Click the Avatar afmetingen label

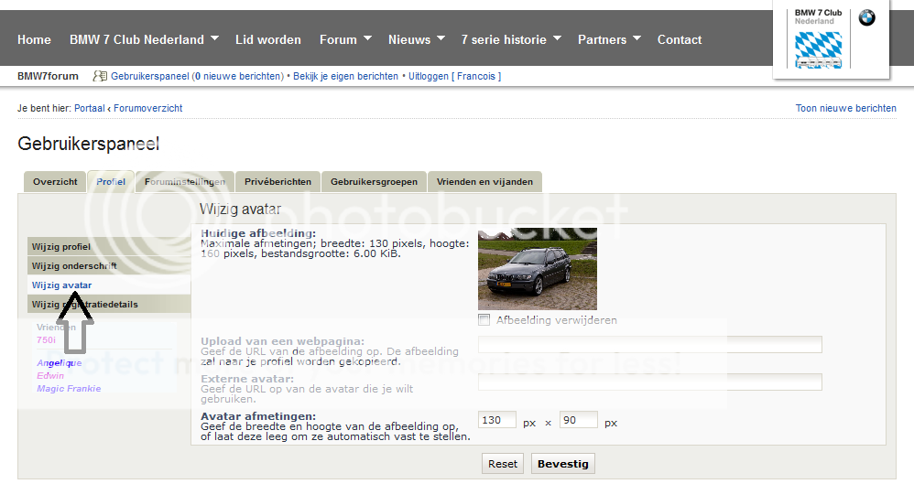point(258,416)
